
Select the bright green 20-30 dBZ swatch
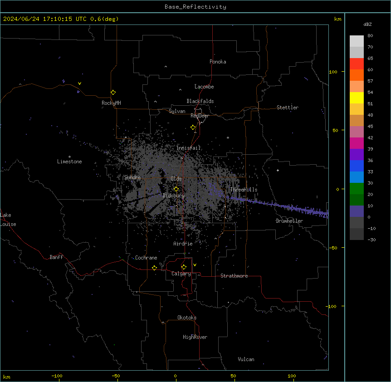click(357, 189)
